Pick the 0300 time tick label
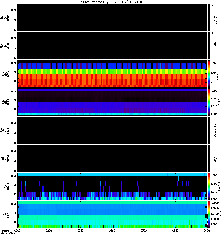This screenshot has height=239, width=224. [x=112, y=231]
